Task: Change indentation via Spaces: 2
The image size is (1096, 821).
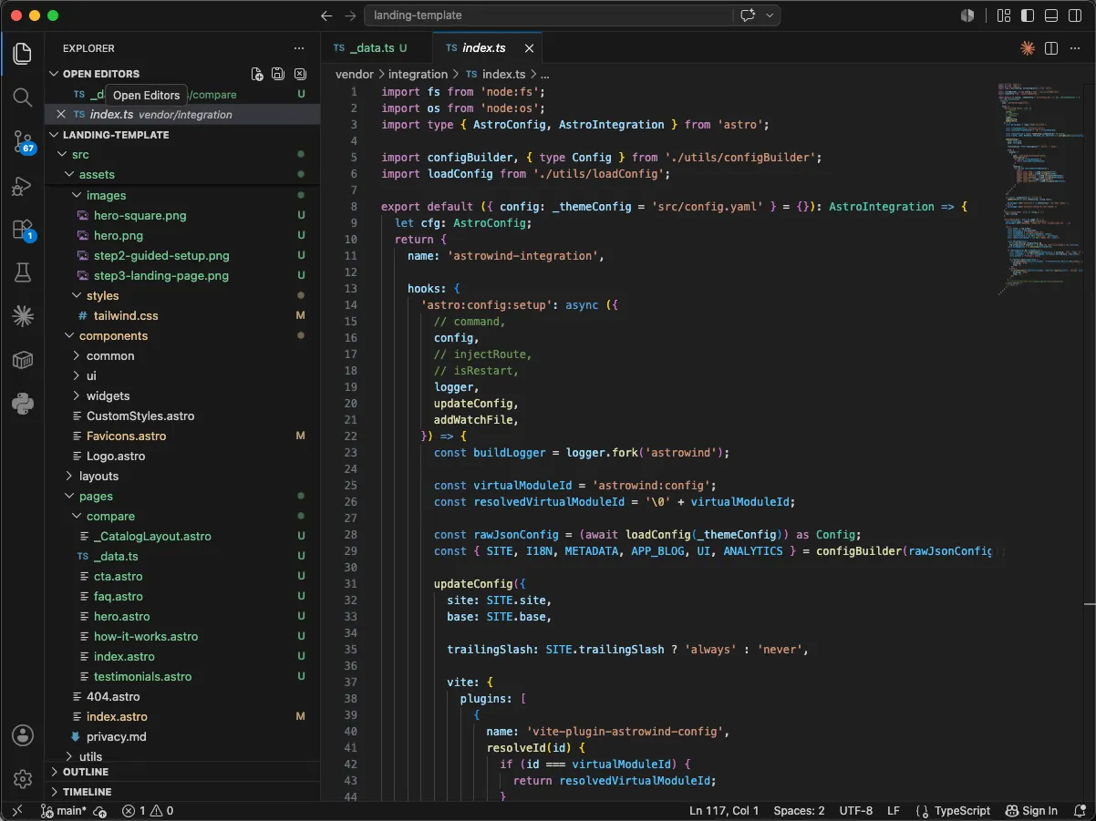Action: click(x=799, y=811)
